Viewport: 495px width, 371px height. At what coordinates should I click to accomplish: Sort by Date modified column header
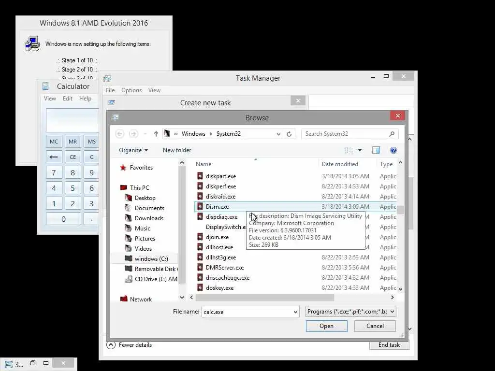coord(340,164)
